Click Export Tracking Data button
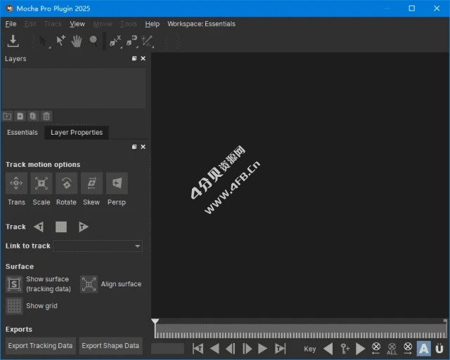Image resolution: width=450 pixels, height=360 pixels. coord(41,346)
